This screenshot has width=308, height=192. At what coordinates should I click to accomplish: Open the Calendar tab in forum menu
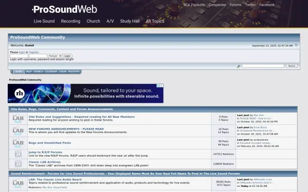(x=51, y=72)
